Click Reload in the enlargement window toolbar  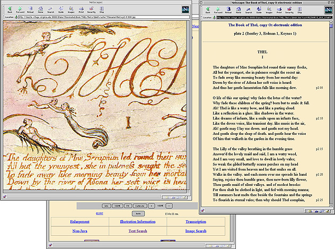[30, 10]
